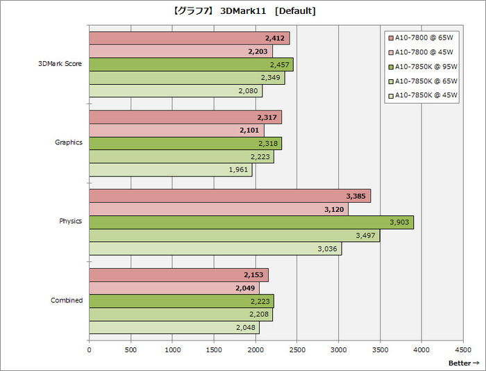Click the x-axis tick label 1500

[214, 350]
